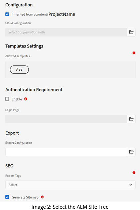The width and height of the screenshot is (140, 210).
Task: Click the Login Page input field
Action: pyautogui.click(x=66, y=119)
